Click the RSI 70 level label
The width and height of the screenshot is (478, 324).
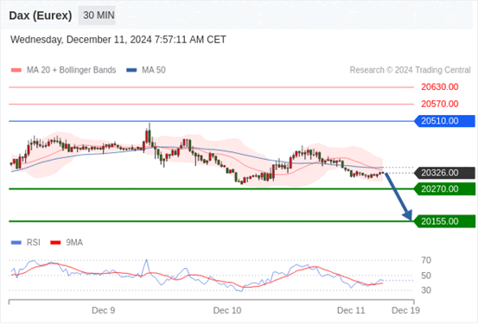(426, 260)
